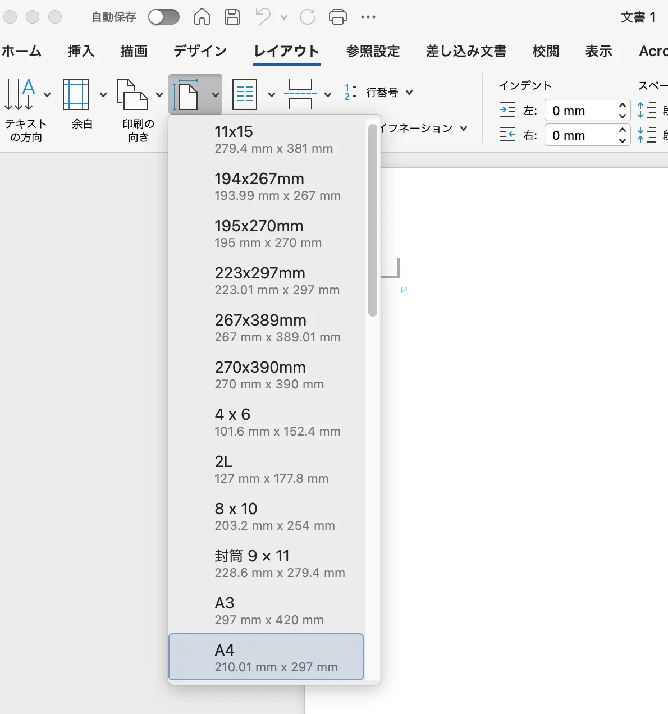Click the left indent 左 icon
This screenshot has height=714, width=668.
point(507,110)
